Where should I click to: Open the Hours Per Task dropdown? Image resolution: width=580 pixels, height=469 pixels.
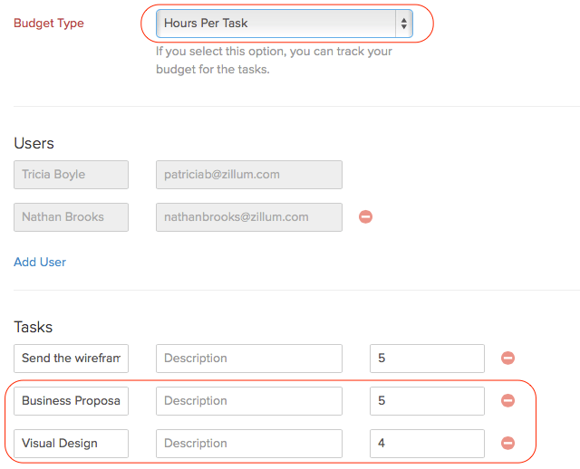tap(284, 24)
